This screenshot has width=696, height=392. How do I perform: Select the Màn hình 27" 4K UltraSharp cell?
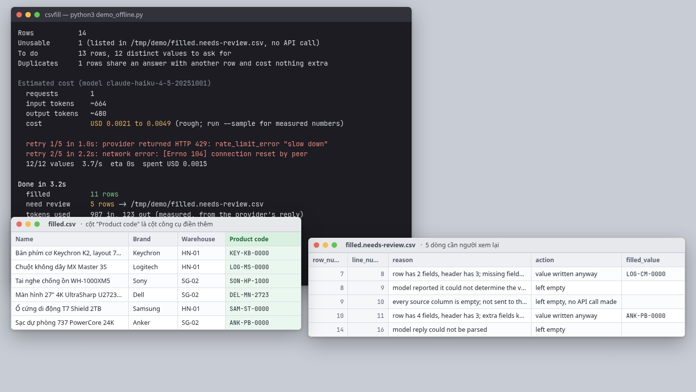pyautogui.click(x=70, y=295)
